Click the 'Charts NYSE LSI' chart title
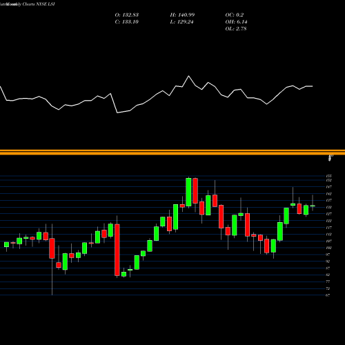The height and width of the screenshot is (345, 345). click(39, 4)
